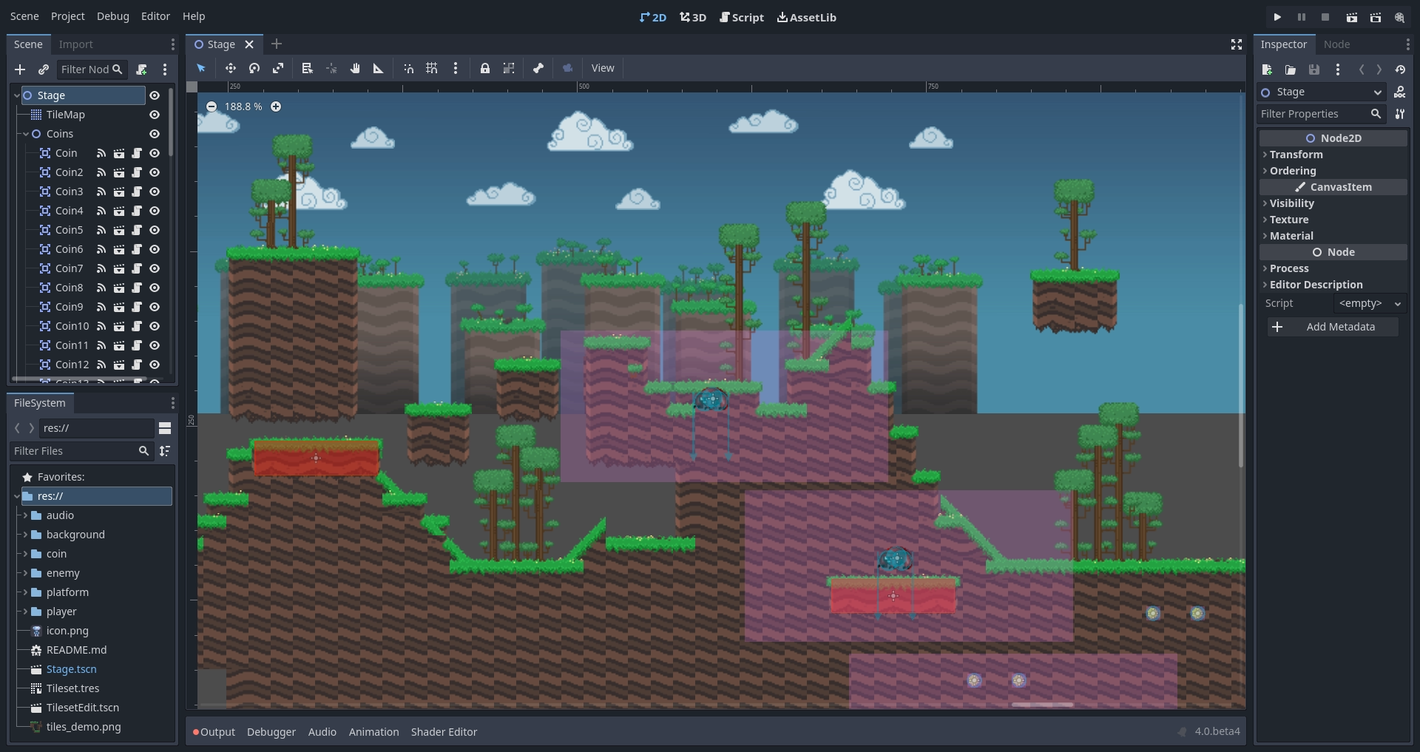The height and width of the screenshot is (752, 1420).
Task: Choose the Pan view tool
Action: pyautogui.click(x=355, y=68)
